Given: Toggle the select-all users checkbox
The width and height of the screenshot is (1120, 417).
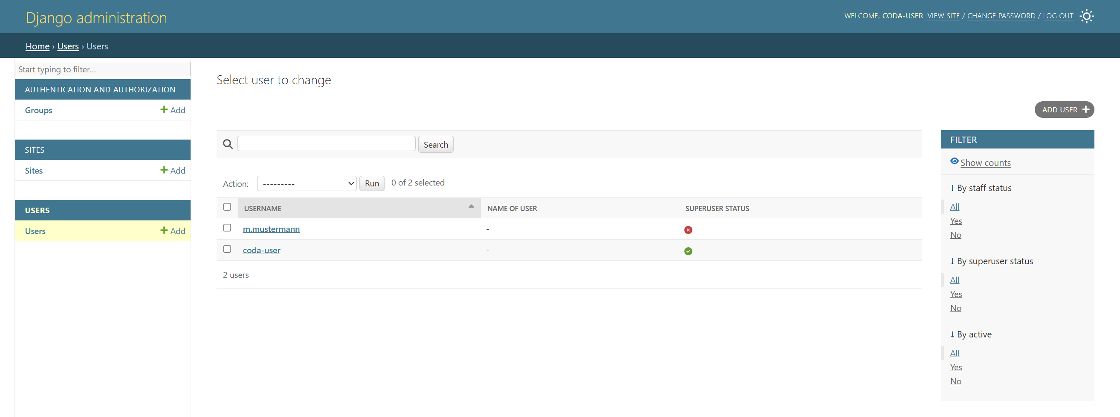Looking at the screenshot, I should click(227, 207).
